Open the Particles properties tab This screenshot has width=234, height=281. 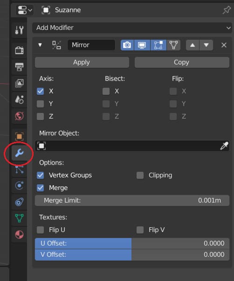click(x=19, y=169)
